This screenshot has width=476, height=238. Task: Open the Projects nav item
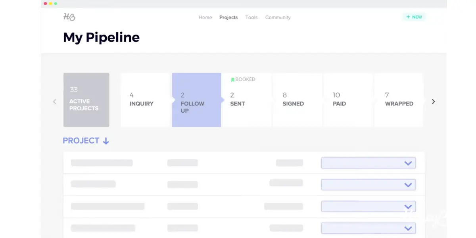[228, 17]
